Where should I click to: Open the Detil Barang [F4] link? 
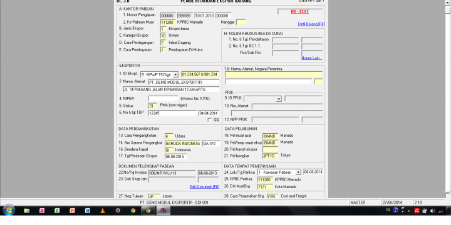[x=311, y=24]
